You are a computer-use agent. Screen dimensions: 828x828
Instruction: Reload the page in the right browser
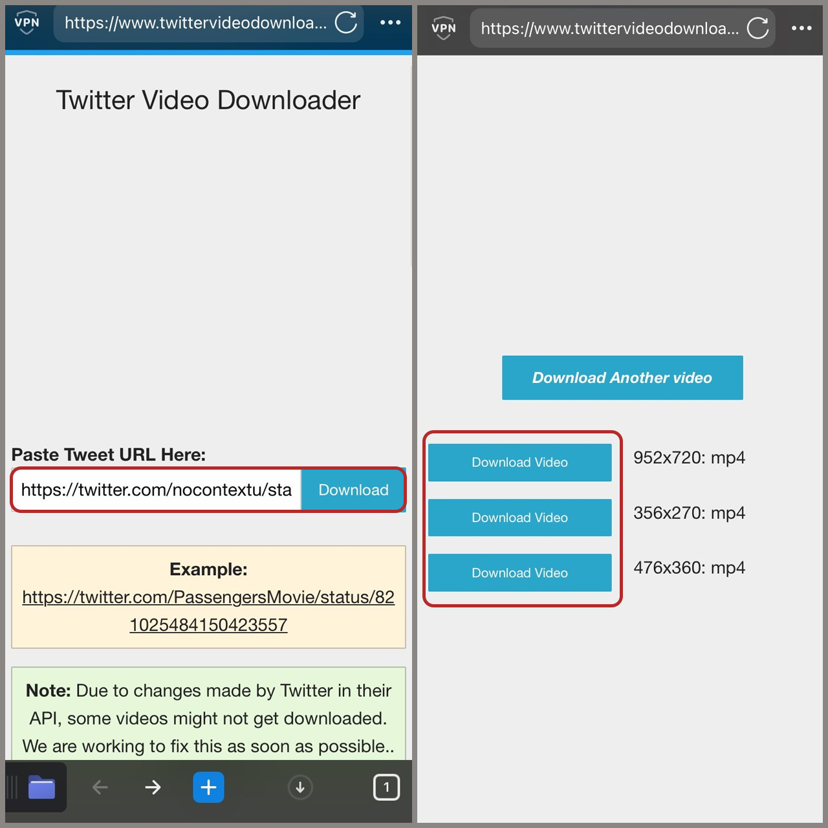click(757, 28)
